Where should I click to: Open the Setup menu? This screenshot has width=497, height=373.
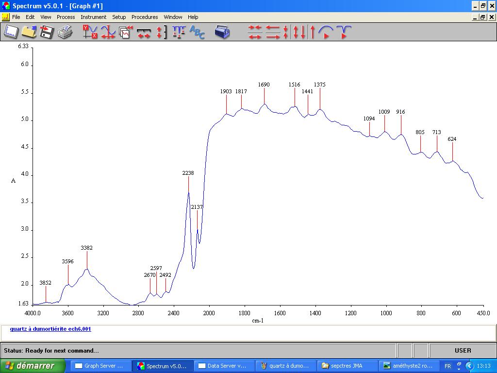coord(119,17)
